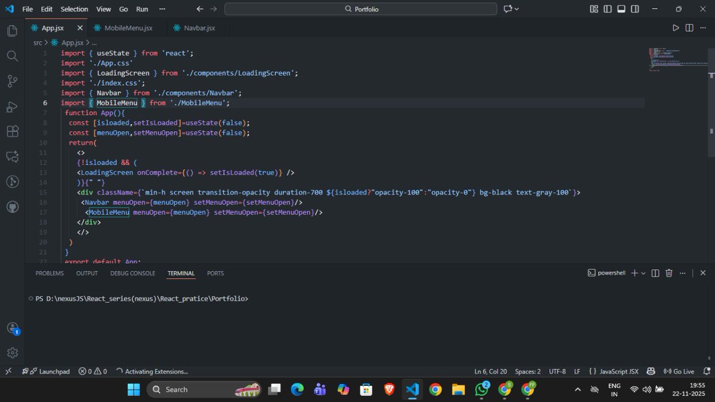This screenshot has height=402, width=715.
Task: Open the Explorer view
Action: (12, 30)
